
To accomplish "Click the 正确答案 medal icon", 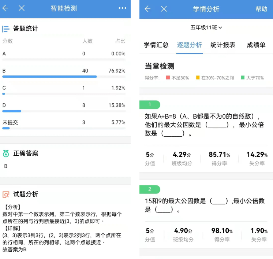I will pos(6,153).
